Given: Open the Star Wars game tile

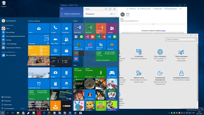Looking at the screenshot, I should 101,95.
